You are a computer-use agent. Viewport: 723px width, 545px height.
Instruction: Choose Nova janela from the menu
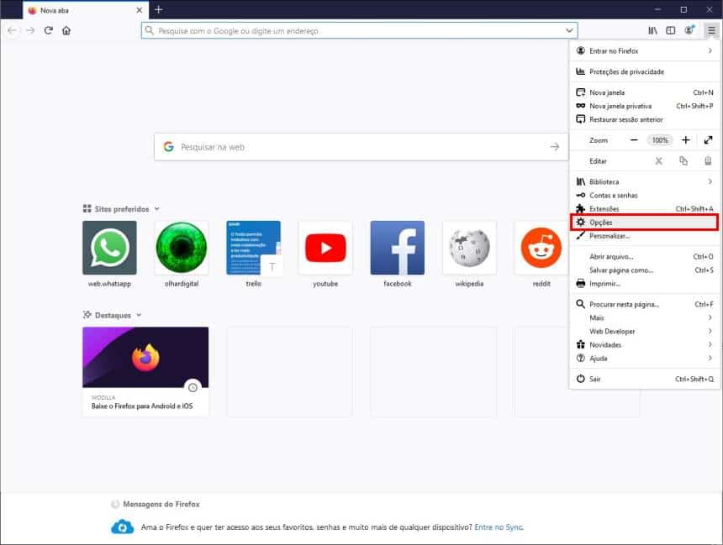(644, 92)
